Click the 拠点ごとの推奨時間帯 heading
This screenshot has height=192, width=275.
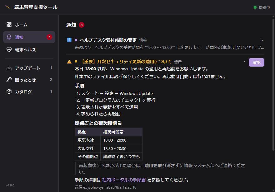[x=98, y=123]
